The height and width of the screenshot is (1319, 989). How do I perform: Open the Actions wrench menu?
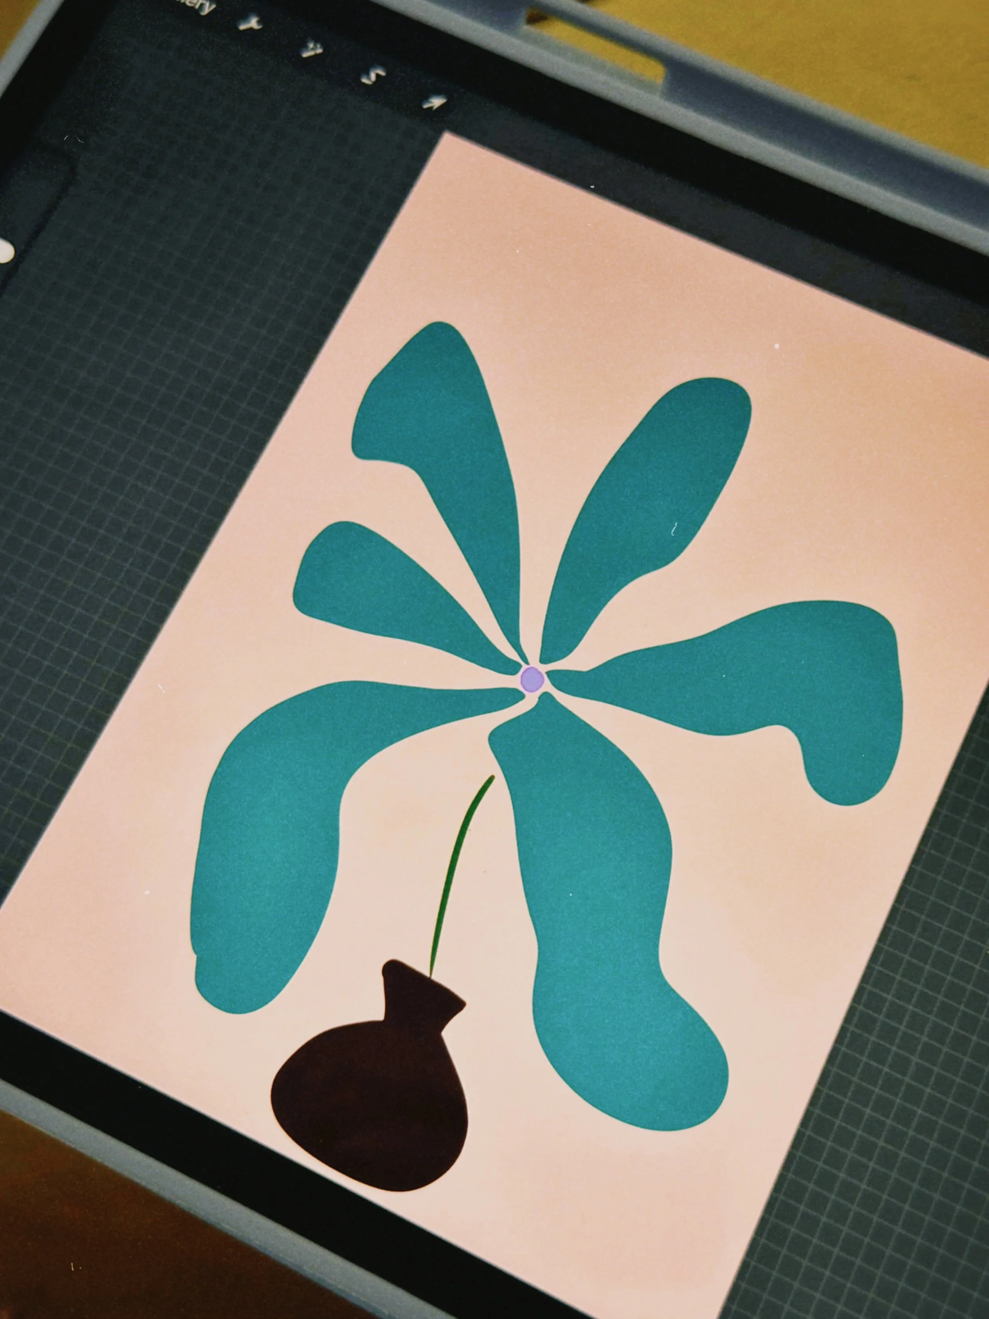point(250,24)
